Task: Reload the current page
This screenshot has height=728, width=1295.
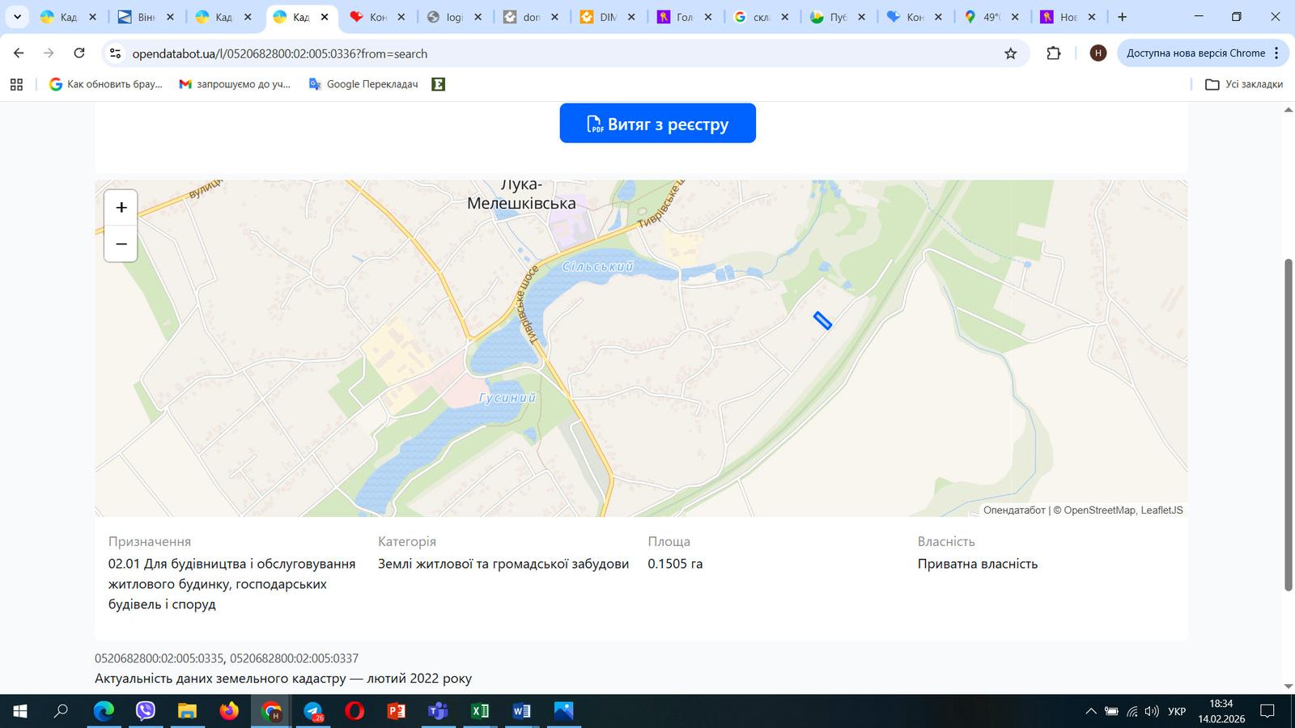Action: [79, 53]
